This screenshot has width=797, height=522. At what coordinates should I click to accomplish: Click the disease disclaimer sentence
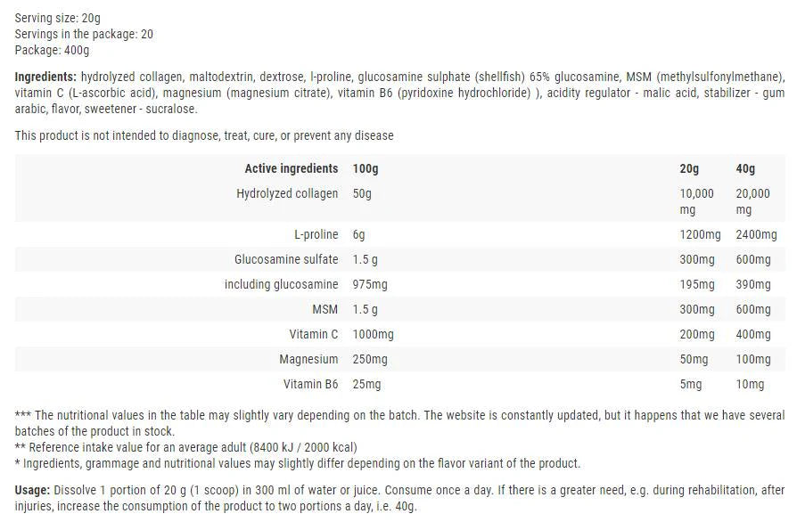coord(204,135)
